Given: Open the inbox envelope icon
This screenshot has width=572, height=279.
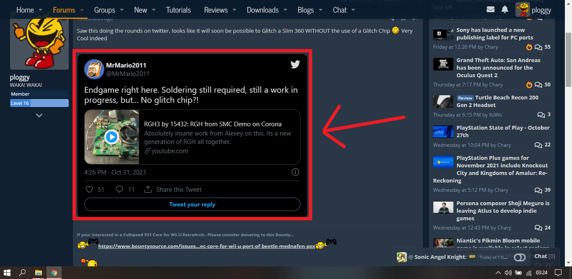Looking at the screenshot, I should coord(491,9).
